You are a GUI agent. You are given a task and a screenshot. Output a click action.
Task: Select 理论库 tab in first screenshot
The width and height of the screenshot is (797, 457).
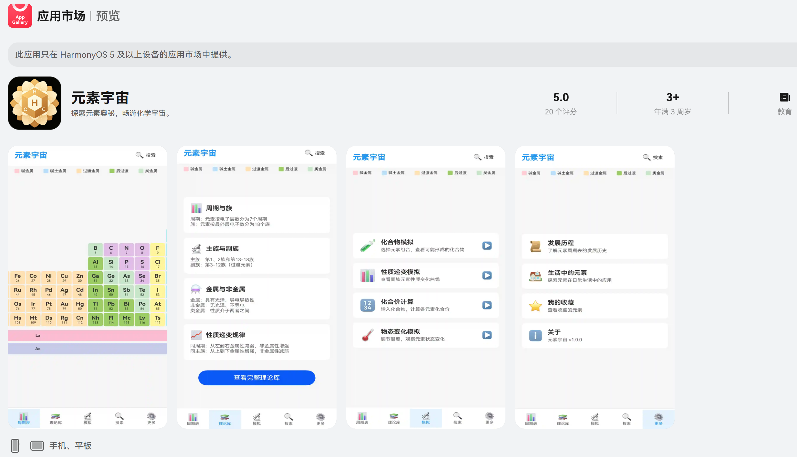[x=56, y=418]
